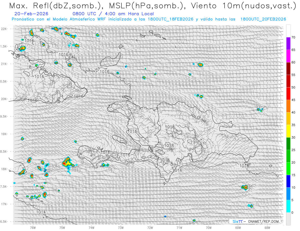
Task: Pick the dark blue 10–15 dBZ colorbar segment
Action: click(x=288, y=181)
